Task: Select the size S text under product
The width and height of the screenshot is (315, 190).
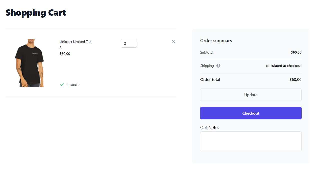Action: point(60,48)
